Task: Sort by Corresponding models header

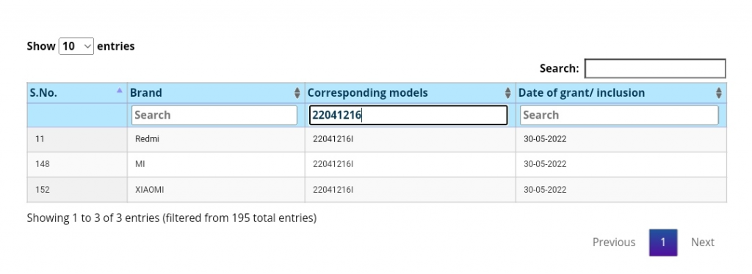Action: pyautogui.click(x=410, y=93)
